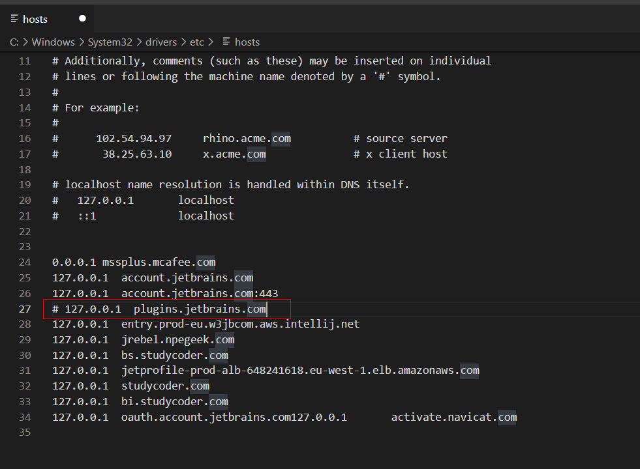Click the jrebel.npegeek.com entry
640x469 pixels.
(178, 340)
